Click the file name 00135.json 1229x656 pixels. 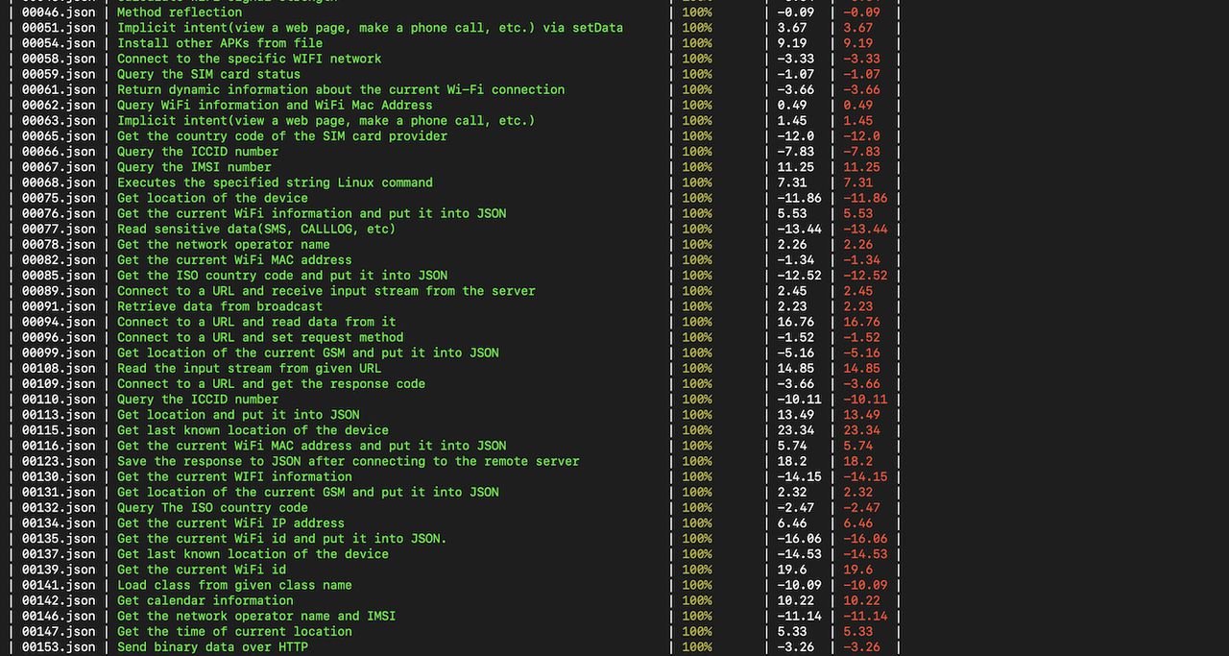59,539
